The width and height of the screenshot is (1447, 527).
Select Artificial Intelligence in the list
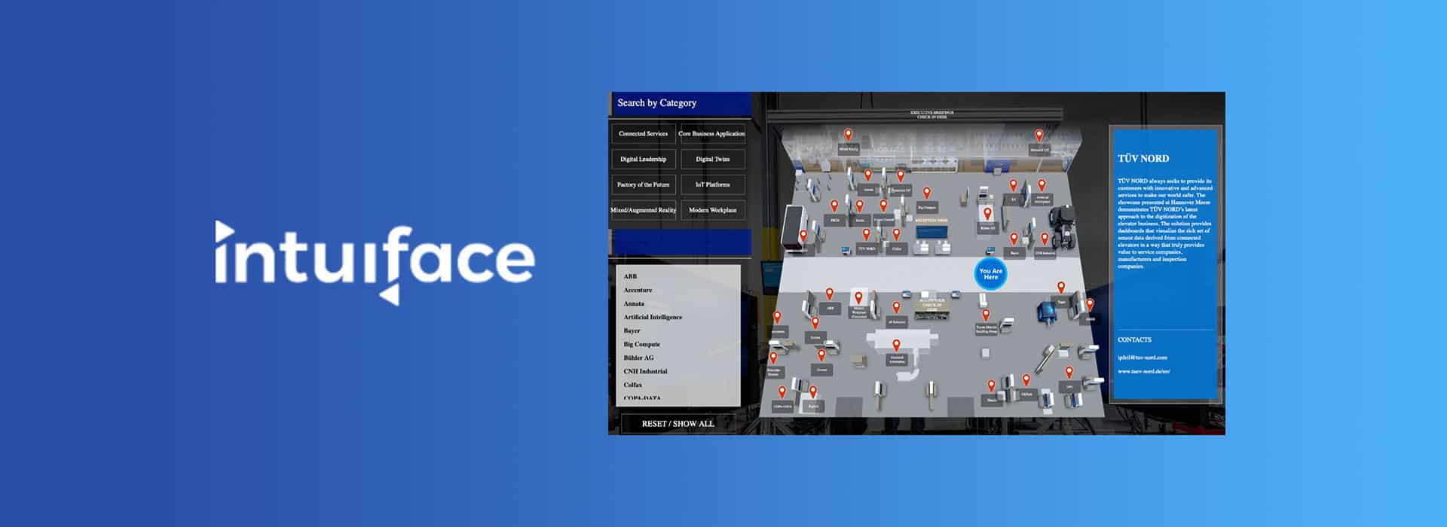click(653, 317)
